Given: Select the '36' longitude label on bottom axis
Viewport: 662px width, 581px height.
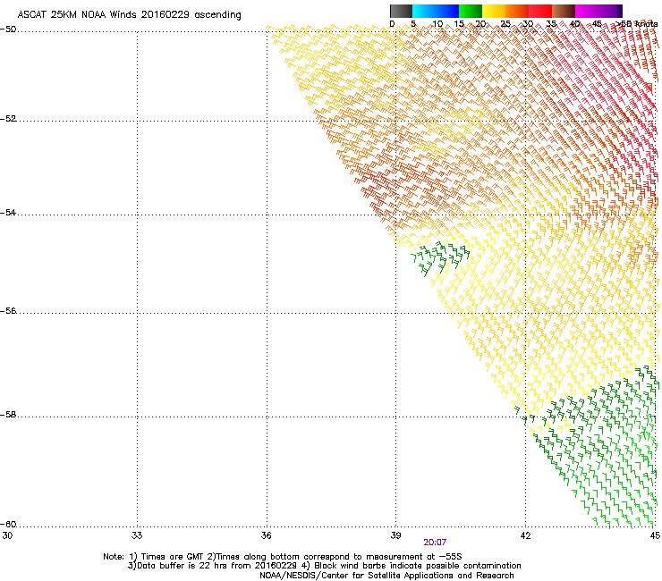Looking at the screenshot, I should click(x=266, y=535).
